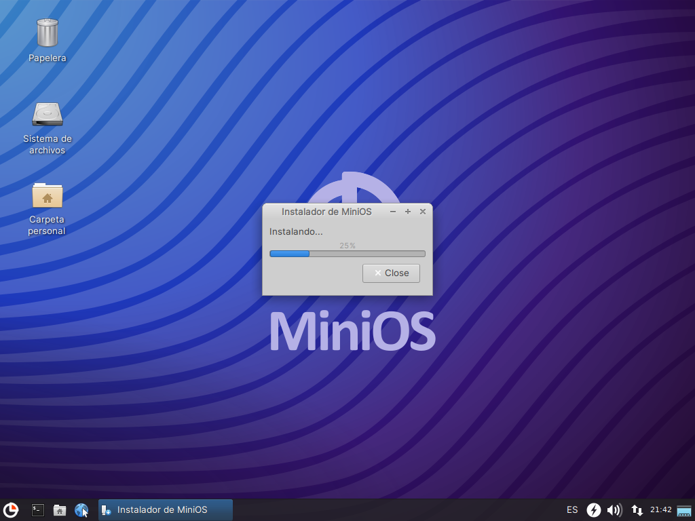Maximize the Instalador de MiniOS window
The width and height of the screenshot is (695, 521).
(408, 212)
